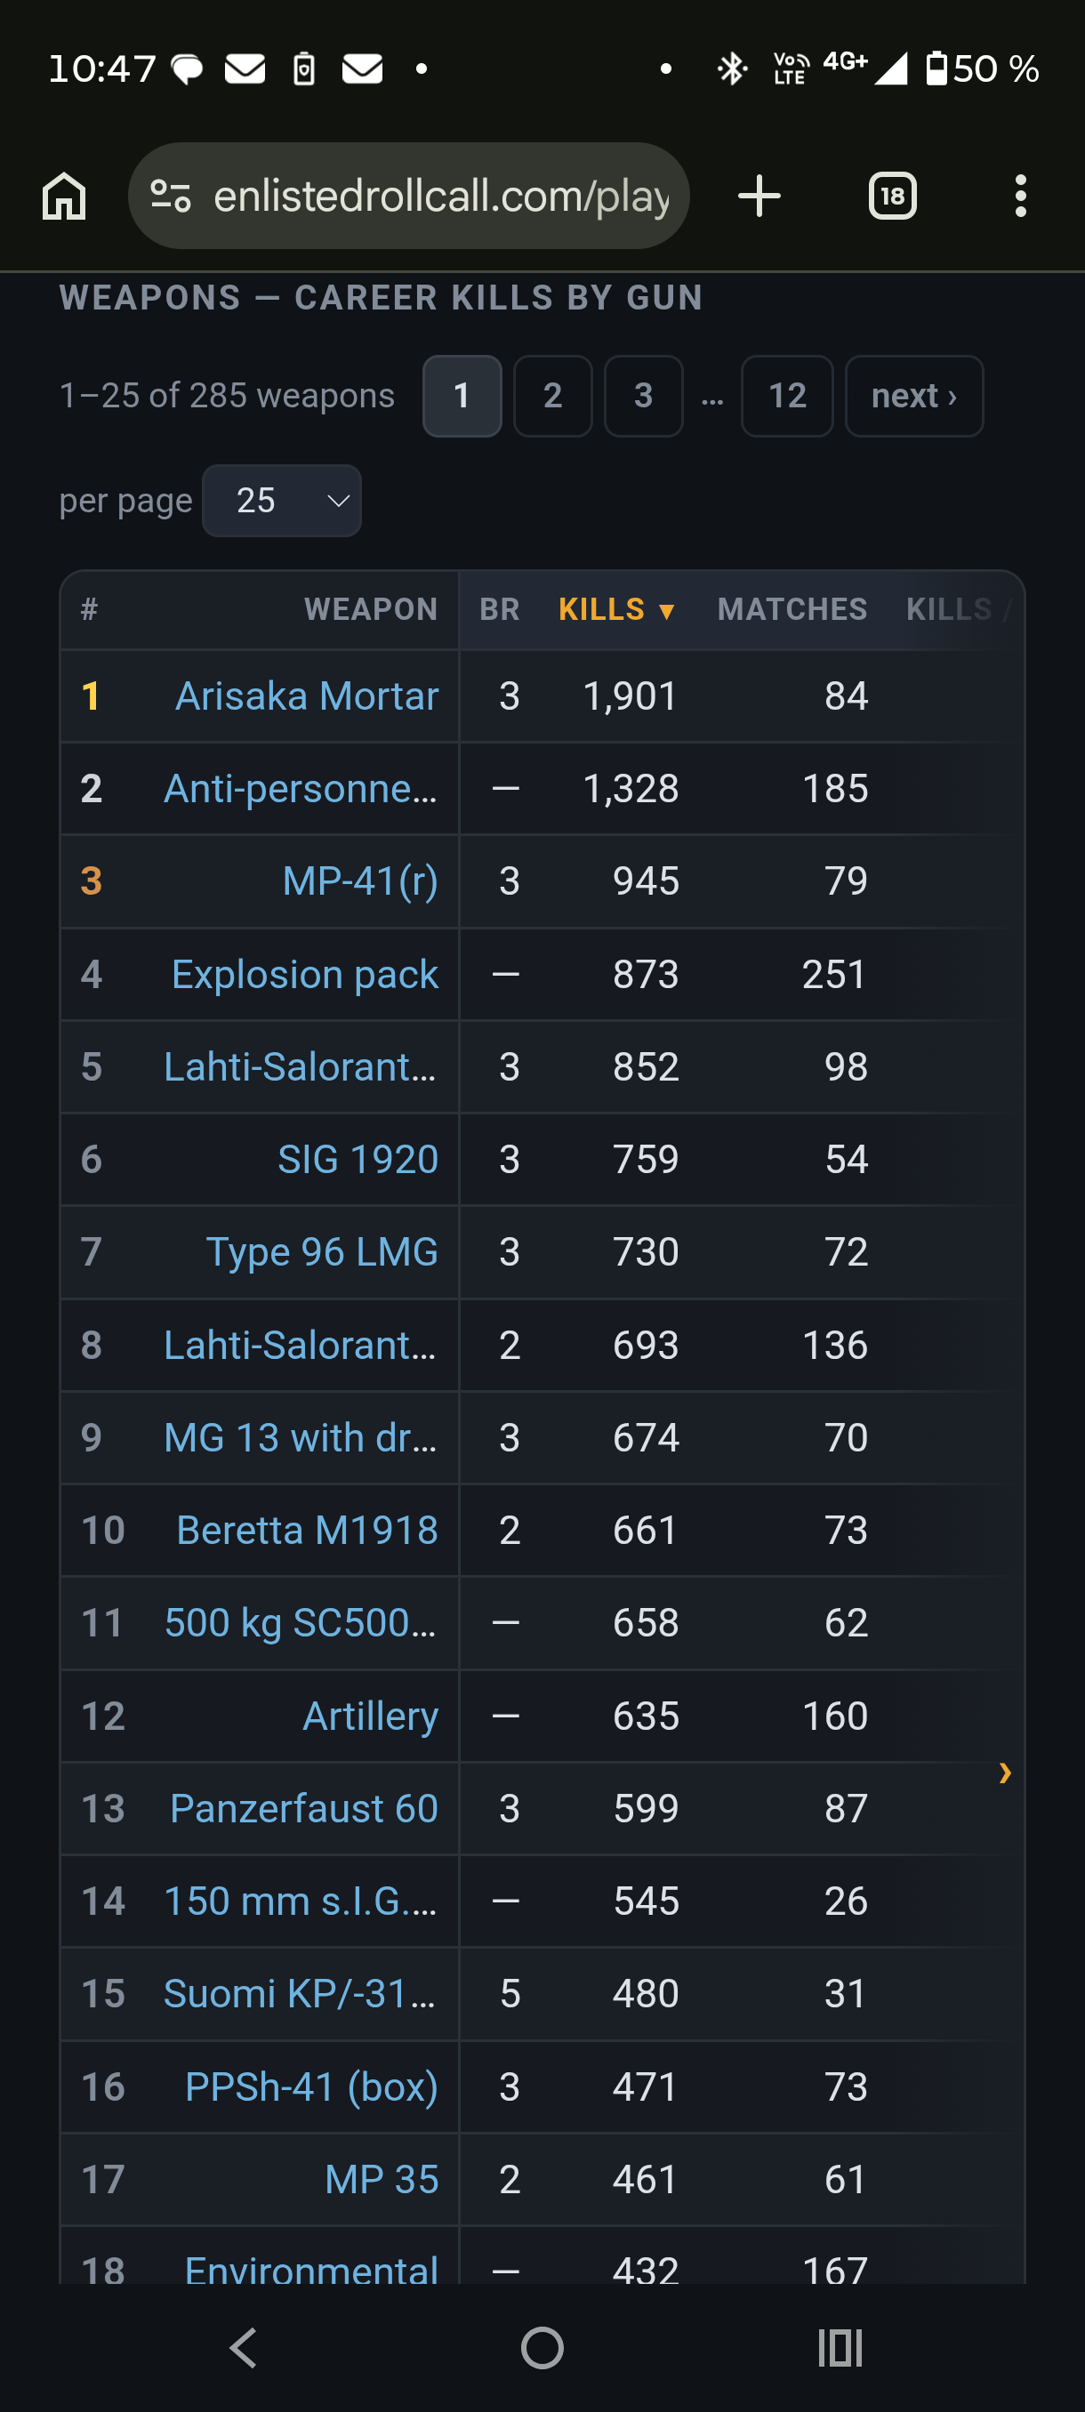Click the next page button
This screenshot has width=1085, height=2412.
[x=913, y=395]
